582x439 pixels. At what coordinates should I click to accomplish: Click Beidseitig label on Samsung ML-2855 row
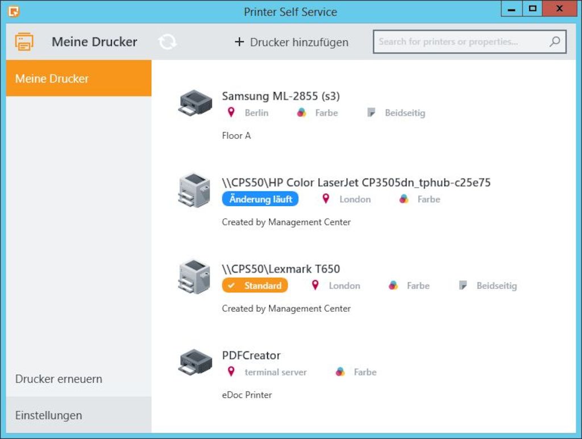pos(405,113)
